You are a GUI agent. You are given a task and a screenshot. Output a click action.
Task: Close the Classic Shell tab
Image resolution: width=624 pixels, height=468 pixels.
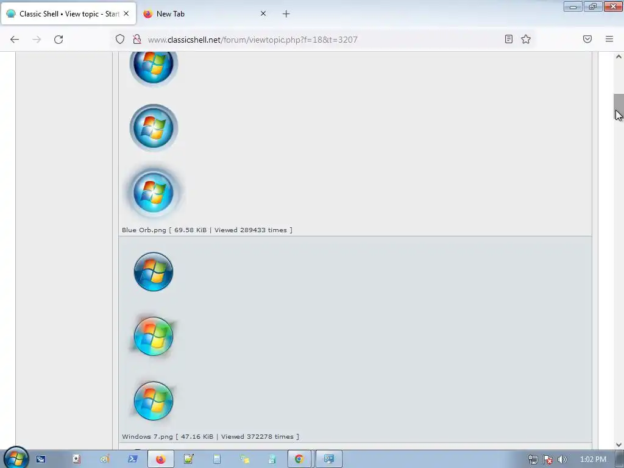(126, 13)
